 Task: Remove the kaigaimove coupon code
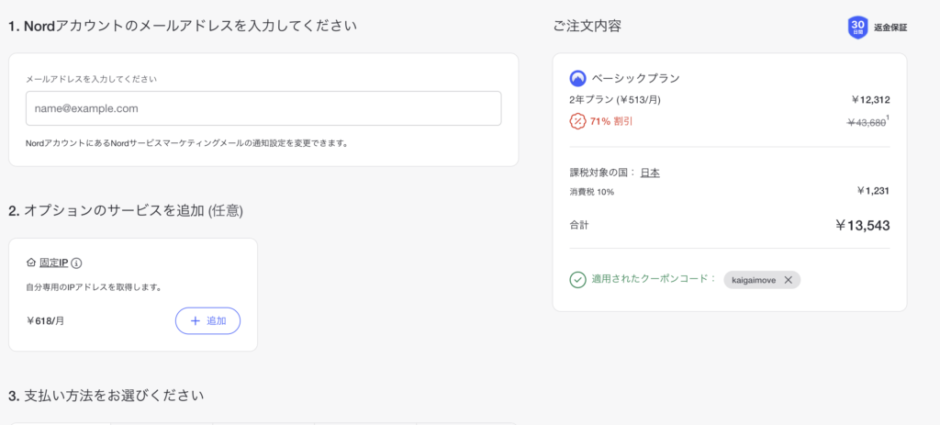[788, 279]
